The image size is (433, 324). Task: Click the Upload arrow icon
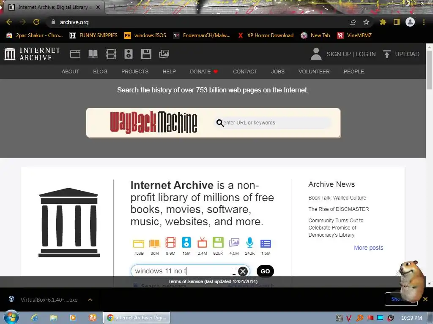pos(386,54)
